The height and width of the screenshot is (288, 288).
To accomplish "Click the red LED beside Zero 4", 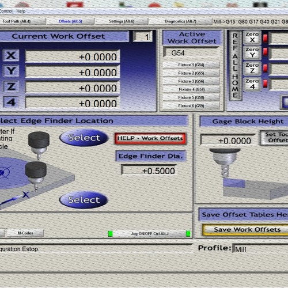I will 266,84.
